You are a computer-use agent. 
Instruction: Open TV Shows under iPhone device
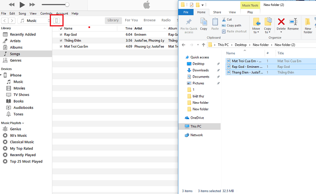[21, 95]
